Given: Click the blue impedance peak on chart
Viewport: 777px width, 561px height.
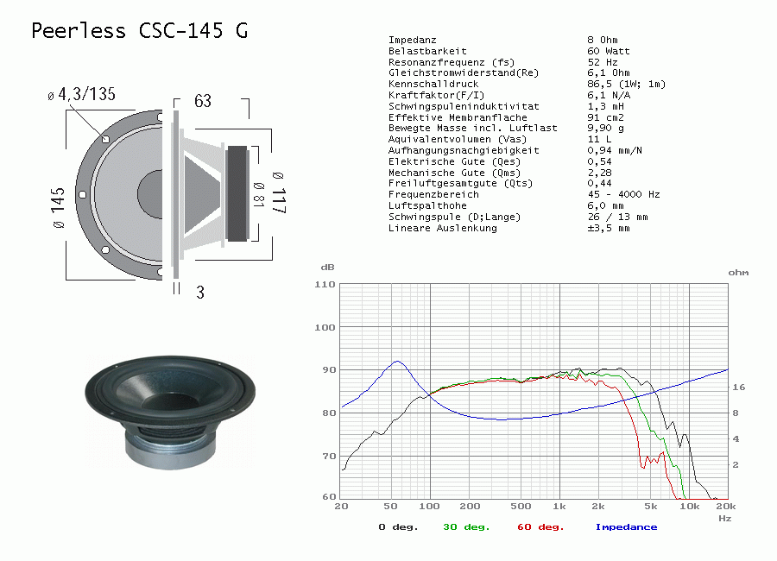Looking at the screenshot, I should pyautogui.click(x=397, y=362).
